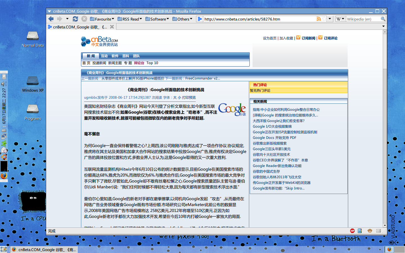Click the green running man icon in panel

(4, 144)
